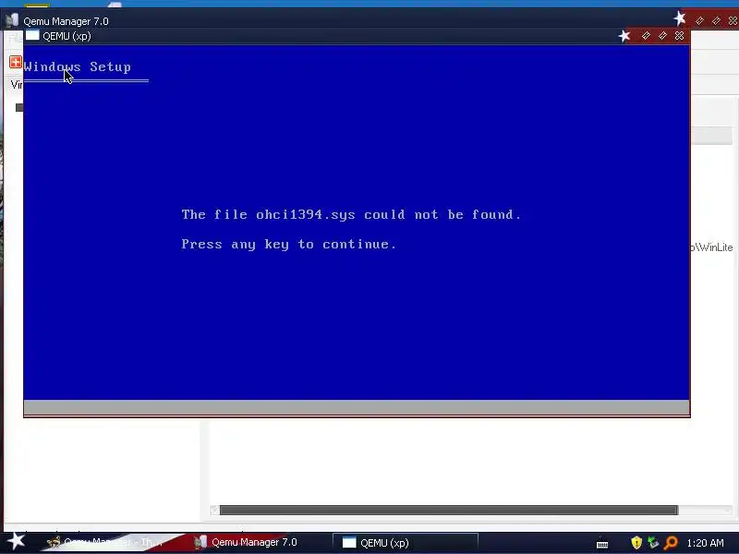Activate the QEMU (xp) taskbar button
This screenshot has height=554, width=739.
pos(406,542)
